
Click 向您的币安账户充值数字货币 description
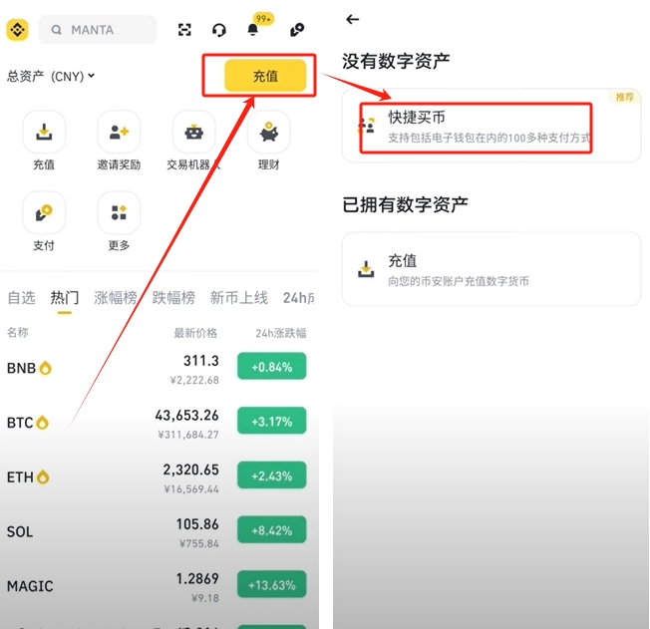point(459,281)
